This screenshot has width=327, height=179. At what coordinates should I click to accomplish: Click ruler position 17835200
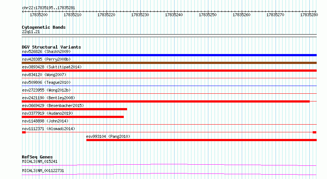39,15
